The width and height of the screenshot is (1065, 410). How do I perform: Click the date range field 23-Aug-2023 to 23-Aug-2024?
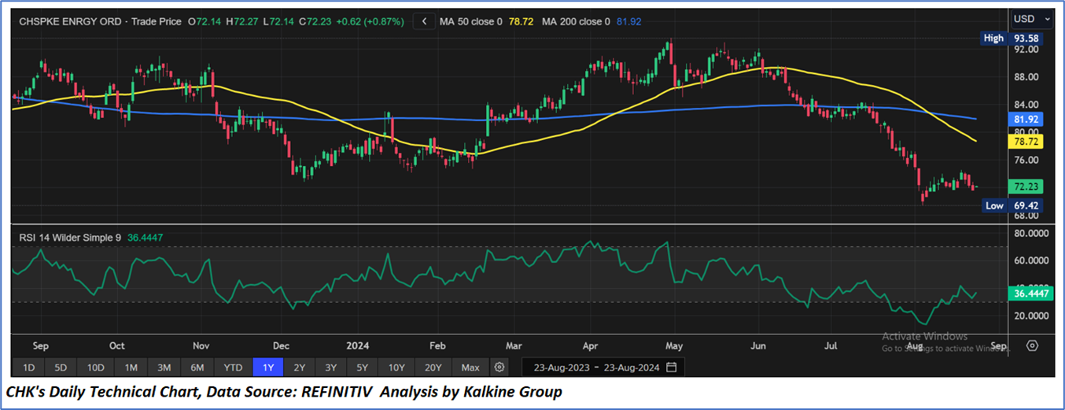click(595, 367)
